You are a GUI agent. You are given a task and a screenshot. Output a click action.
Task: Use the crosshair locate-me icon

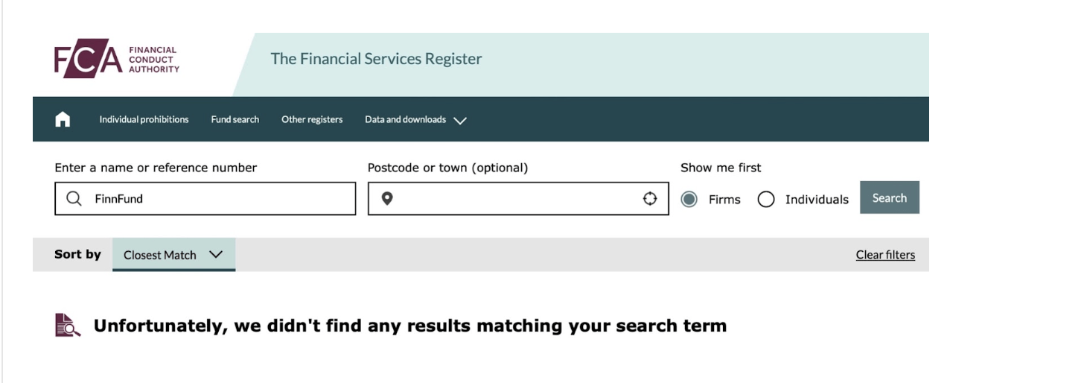(650, 199)
